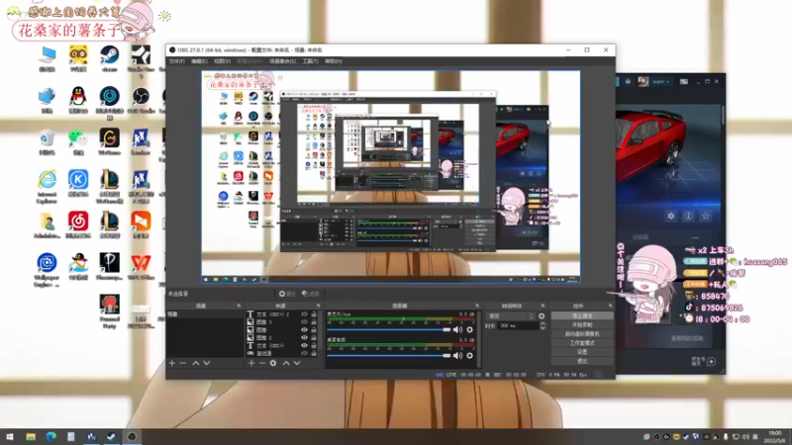Remove the selected scene with the minus button
Image resolution: width=792 pixels, height=445 pixels.
coord(183,363)
